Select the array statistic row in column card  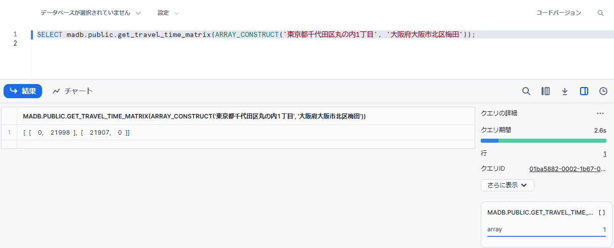coord(547,230)
